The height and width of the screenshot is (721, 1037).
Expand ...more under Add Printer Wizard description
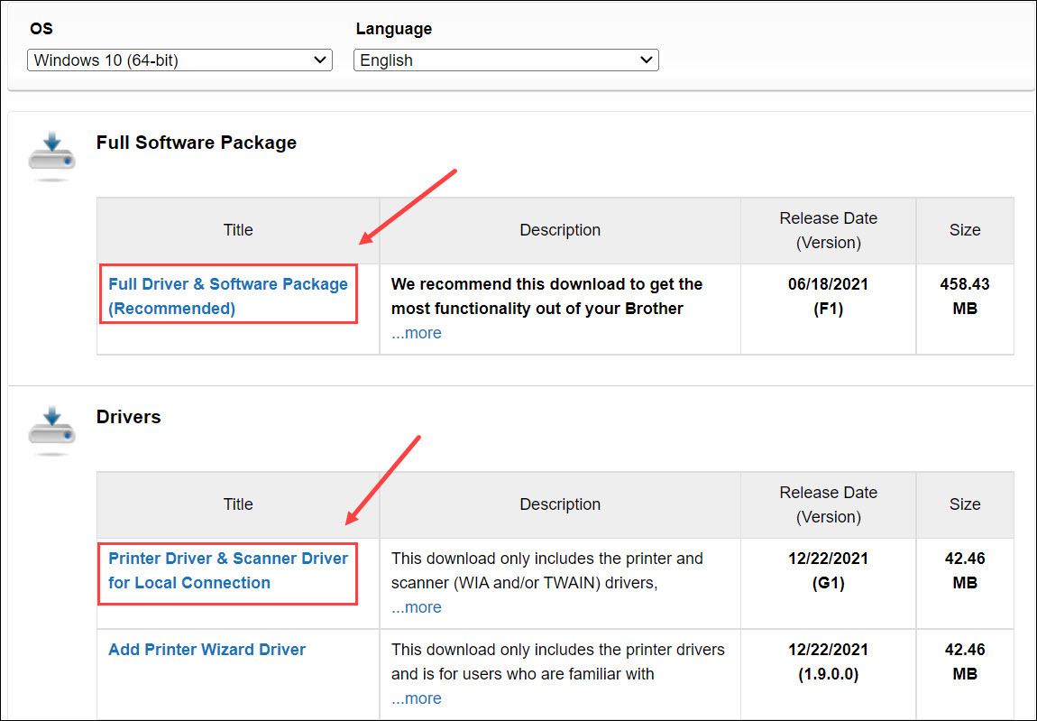click(417, 698)
